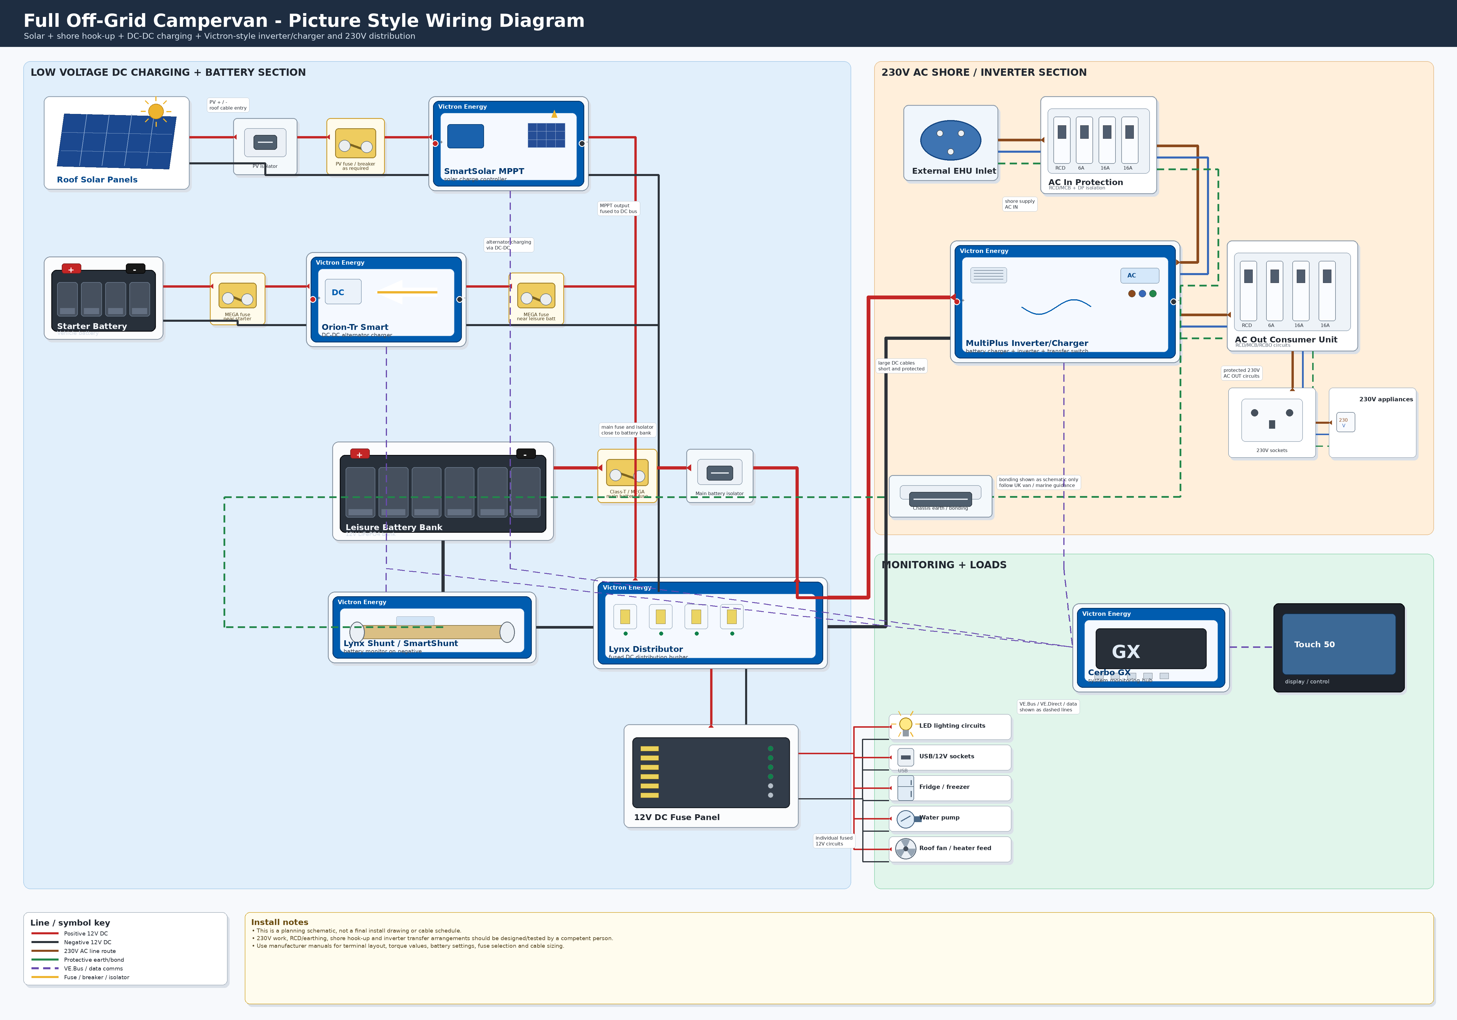Image resolution: width=1457 pixels, height=1020 pixels.
Task: Click the PV fuse / breaker symbol
Action: point(356,143)
